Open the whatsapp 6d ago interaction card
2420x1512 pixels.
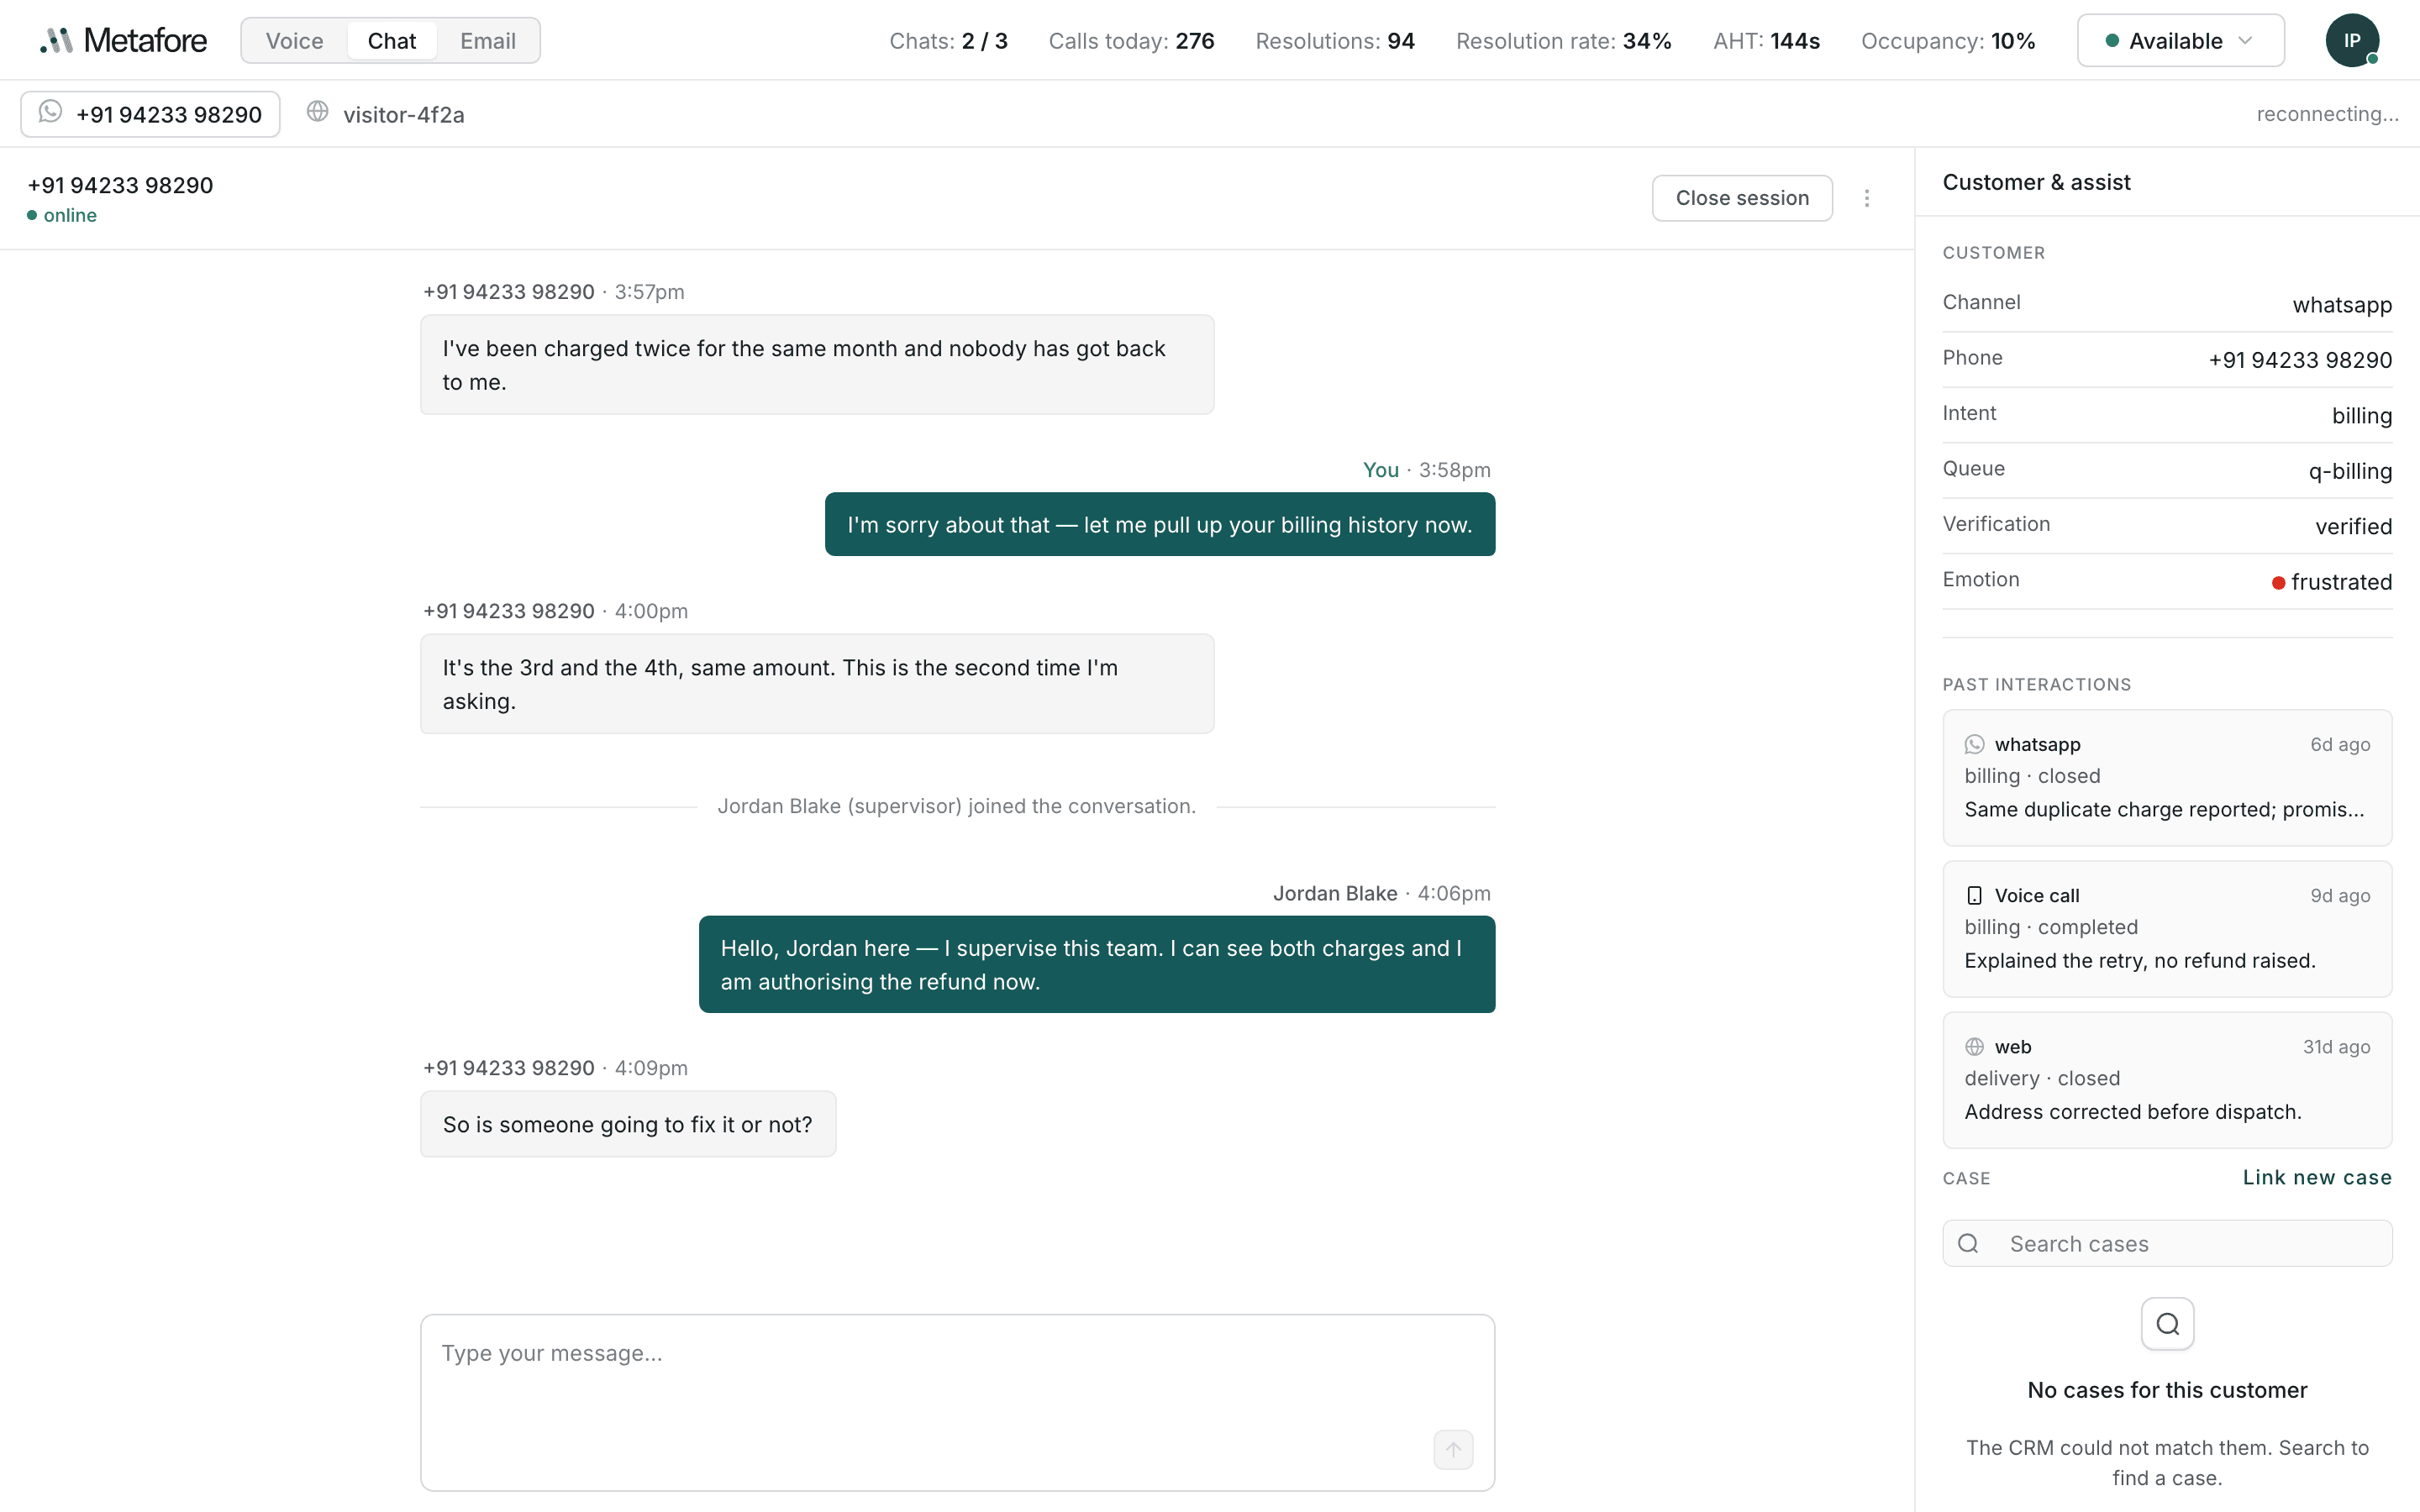click(2167, 777)
